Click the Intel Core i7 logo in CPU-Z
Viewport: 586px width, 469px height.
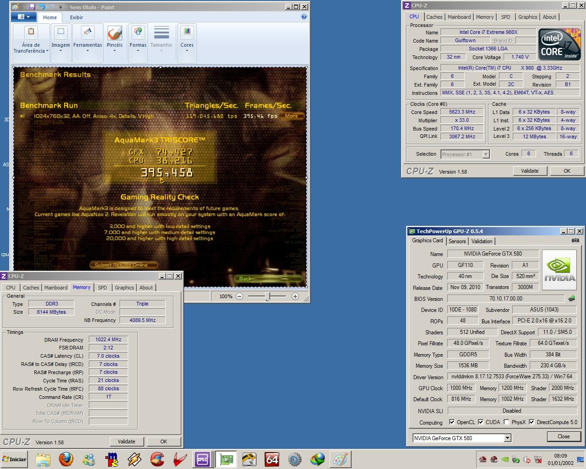click(x=559, y=44)
